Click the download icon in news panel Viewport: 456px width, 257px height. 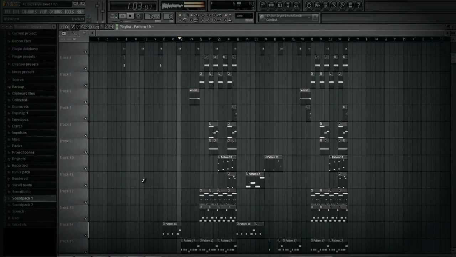coord(315,17)
